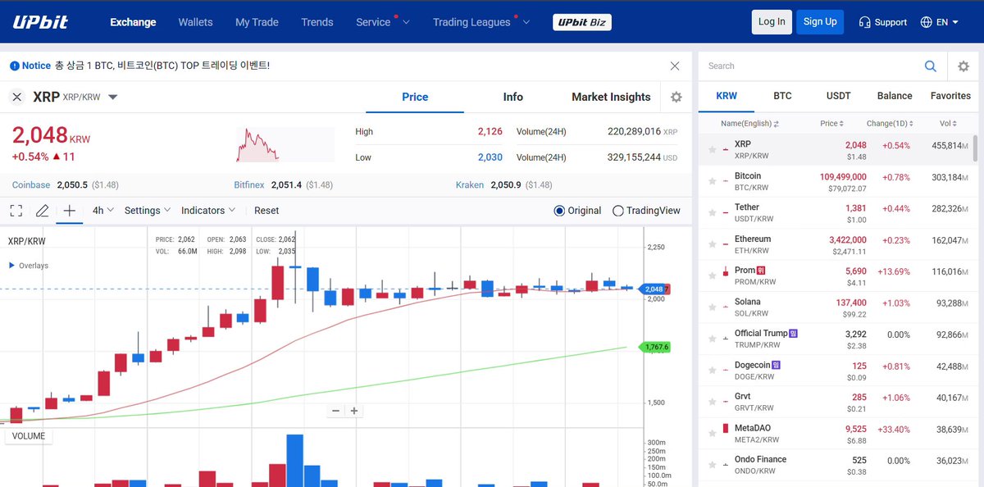The image size is (984, 487).
Task: Select the BTC market tab
Action: coord(782,96)
